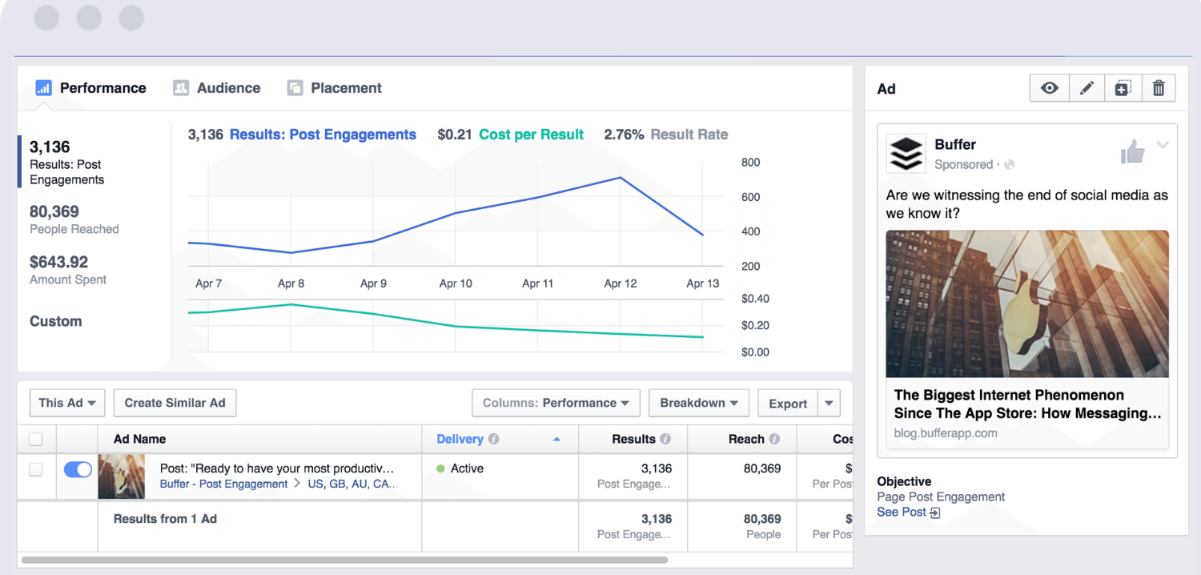
Task: Expand the Columns: Performance dropdown
Action: pos(556,403)
